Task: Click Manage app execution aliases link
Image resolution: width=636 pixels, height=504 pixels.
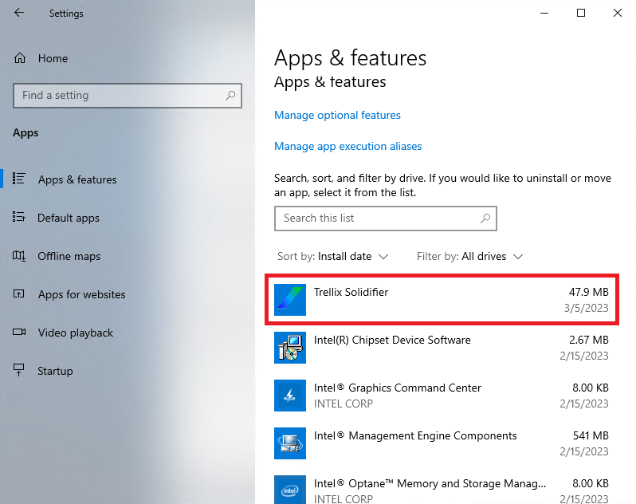Action: tap(347, 146)
